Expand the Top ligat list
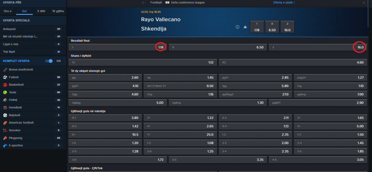This screenshot has height=172, width=372. 33,51
